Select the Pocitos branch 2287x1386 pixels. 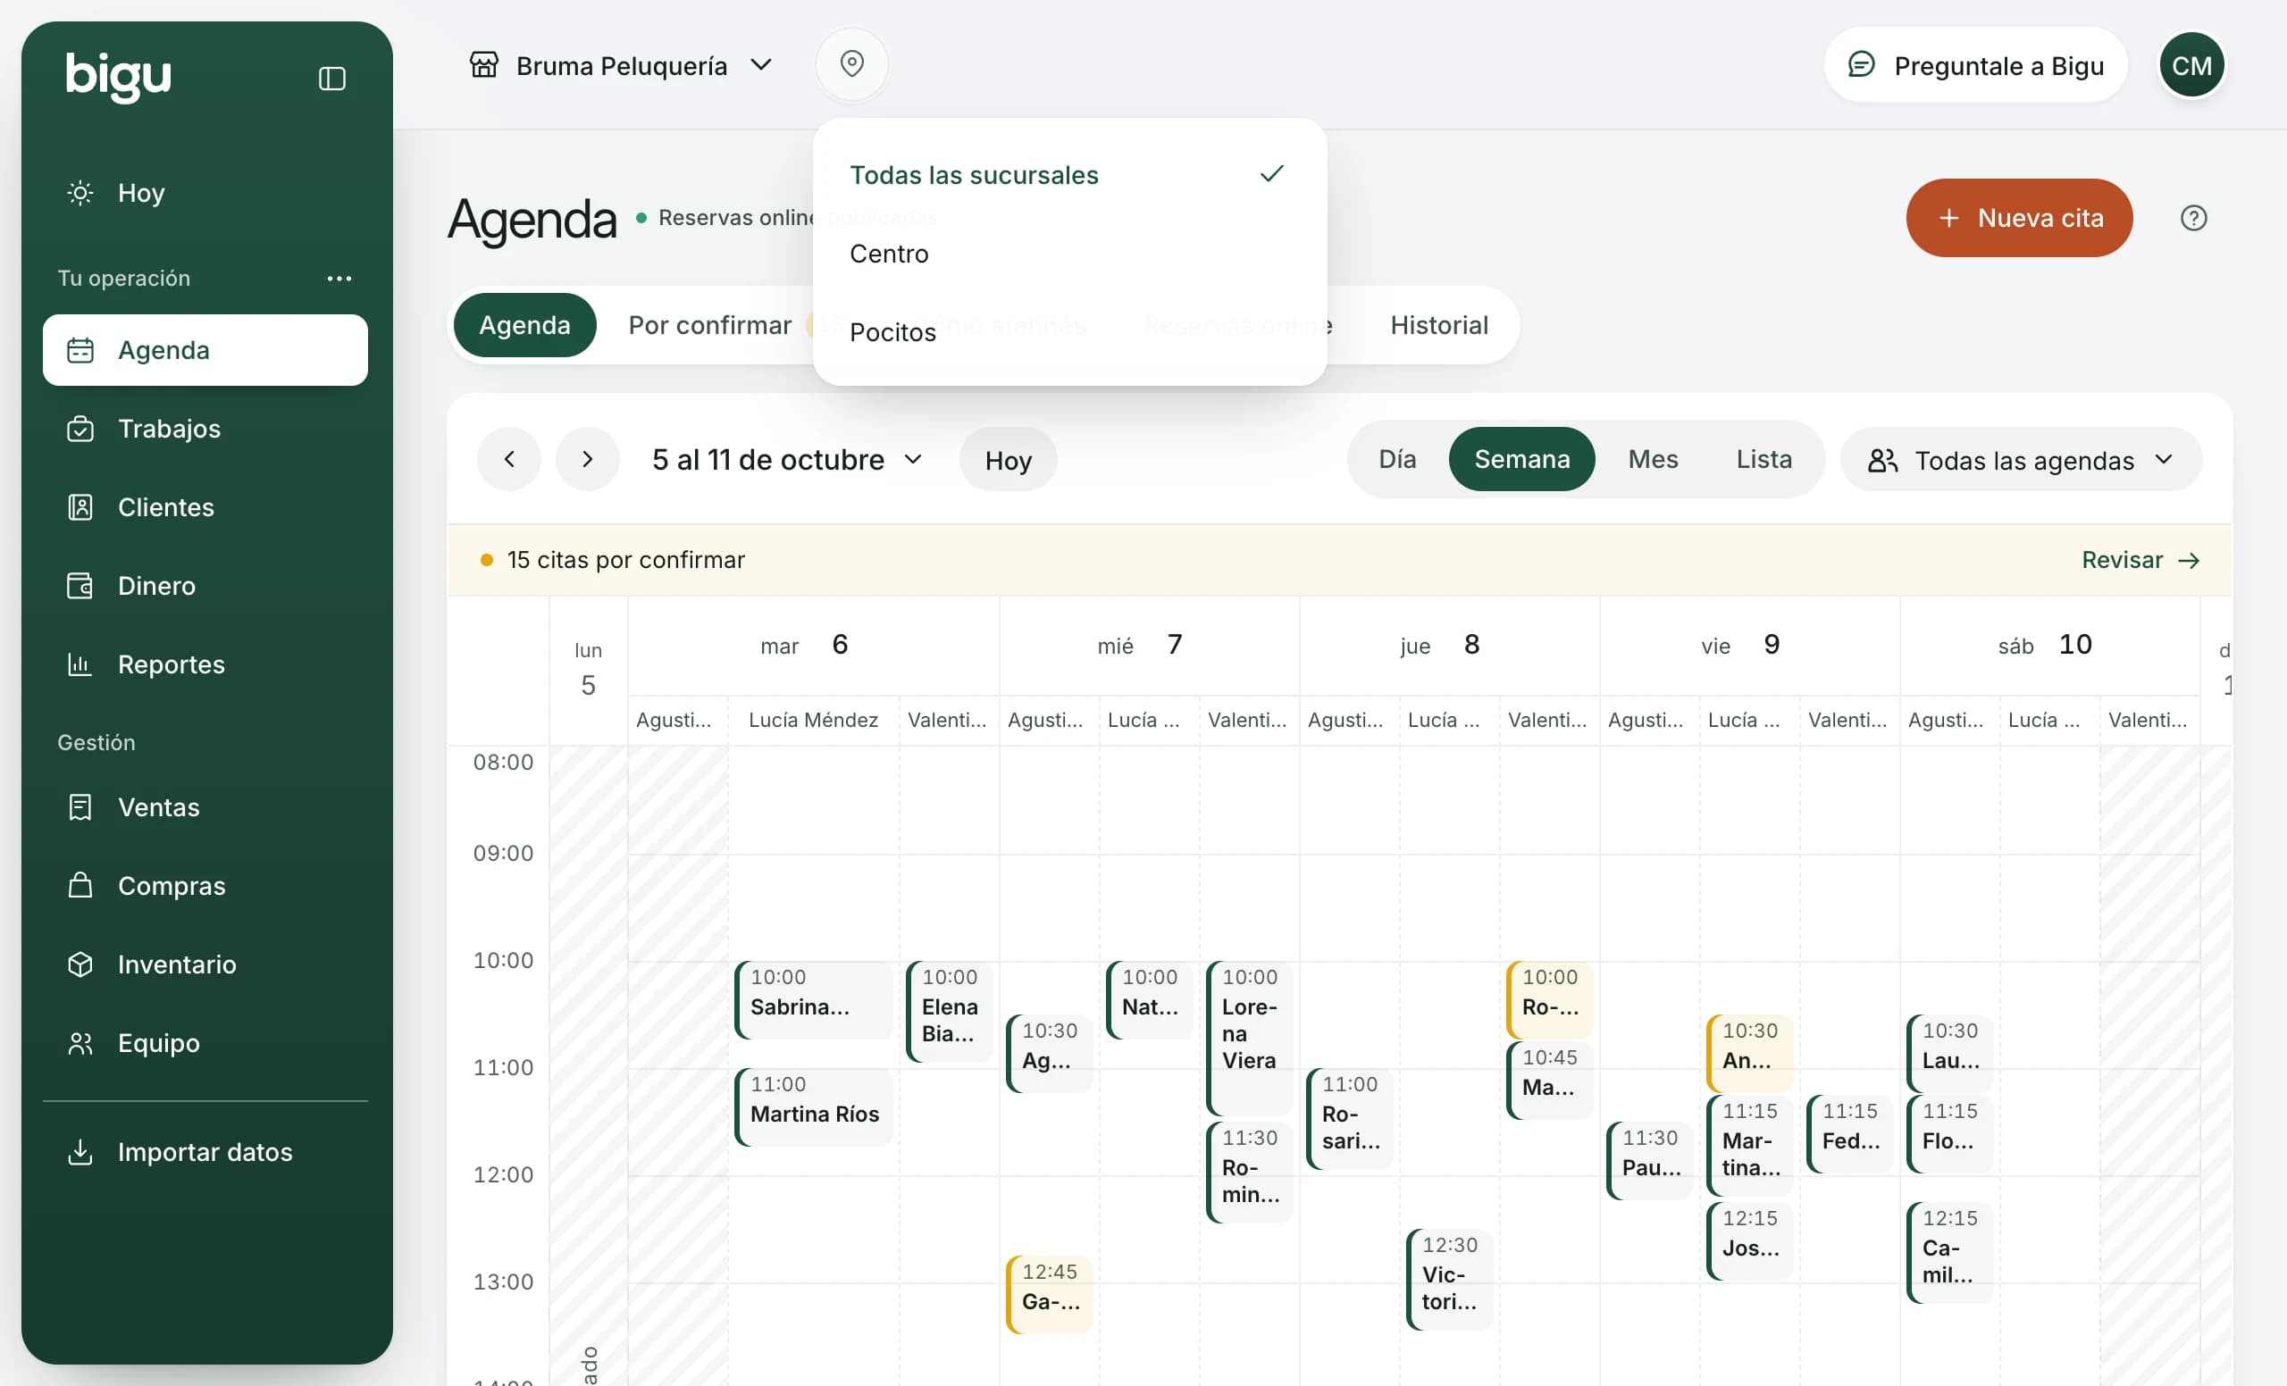(x=1069, y=332)
